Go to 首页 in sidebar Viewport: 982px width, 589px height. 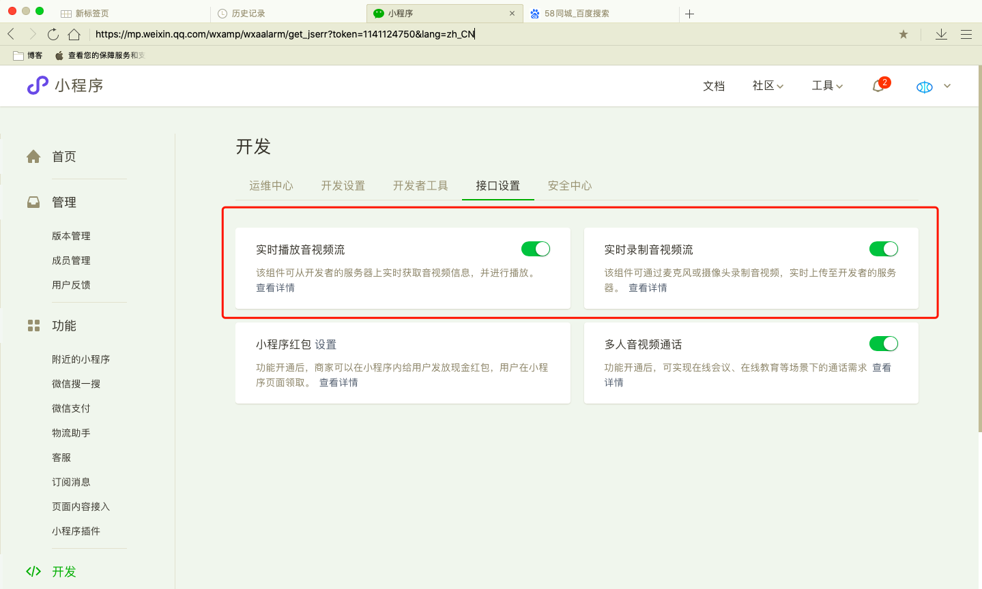click(x=64, y=157)
